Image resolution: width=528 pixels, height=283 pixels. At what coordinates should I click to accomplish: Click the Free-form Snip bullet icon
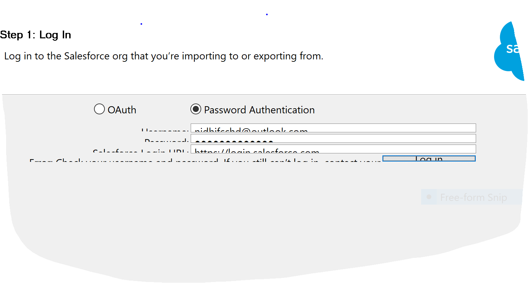pos(429,197)
